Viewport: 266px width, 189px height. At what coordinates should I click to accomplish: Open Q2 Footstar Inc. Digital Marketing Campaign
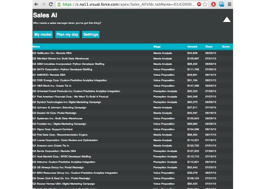[x=59, y=124]
